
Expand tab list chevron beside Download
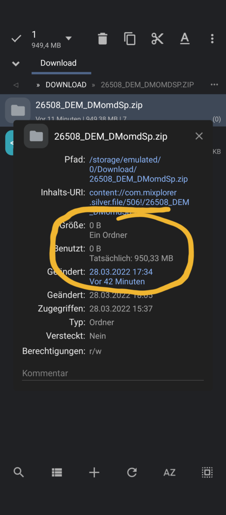point(16,63)
